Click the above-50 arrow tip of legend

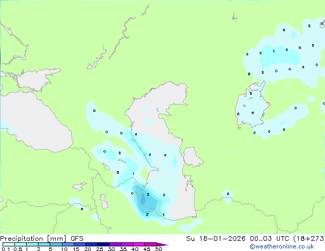click(162, 244)
